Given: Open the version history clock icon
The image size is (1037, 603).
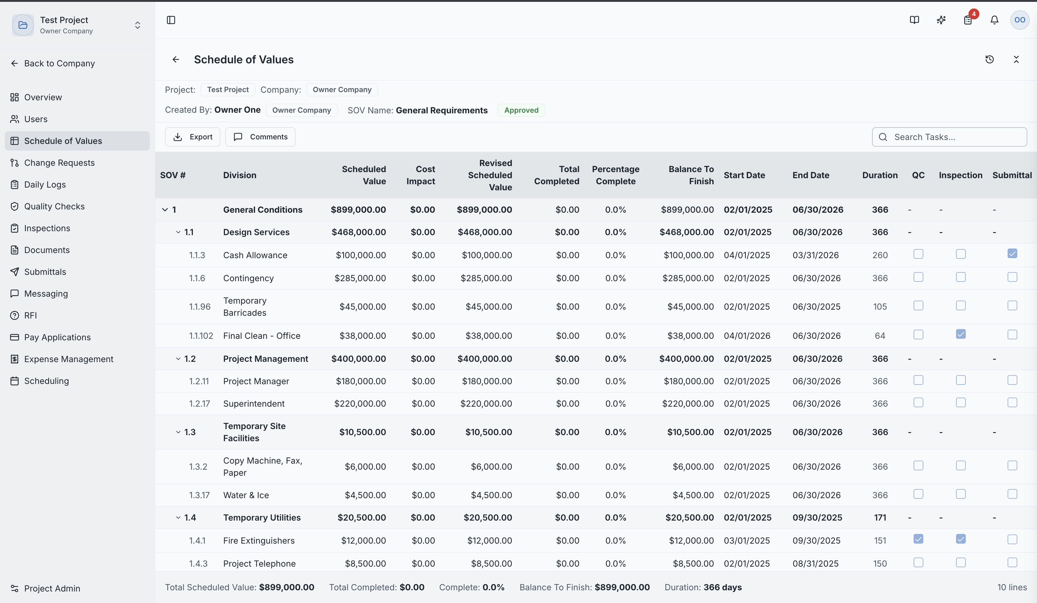Looking at the screenshot, I should point(989,60).
